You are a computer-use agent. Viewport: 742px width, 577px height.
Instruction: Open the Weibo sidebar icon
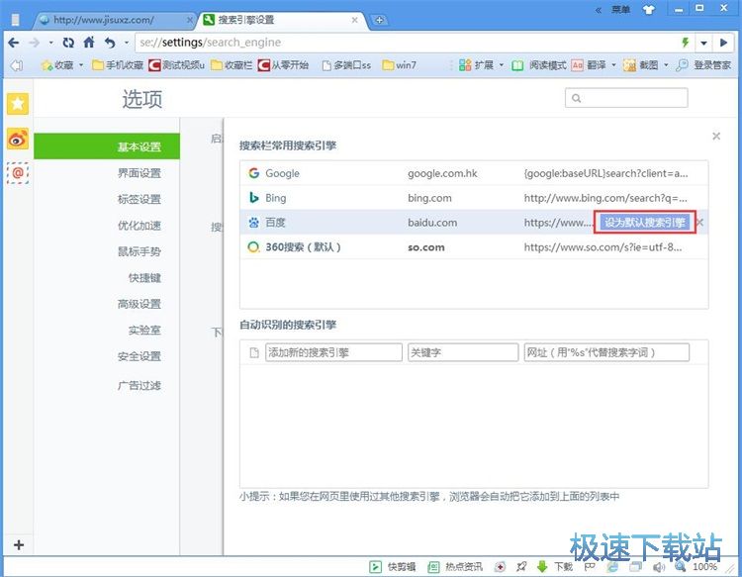pos(18,139)
